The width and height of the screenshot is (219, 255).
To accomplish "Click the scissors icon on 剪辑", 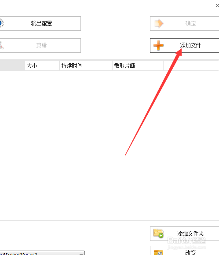I will point(1,45).
